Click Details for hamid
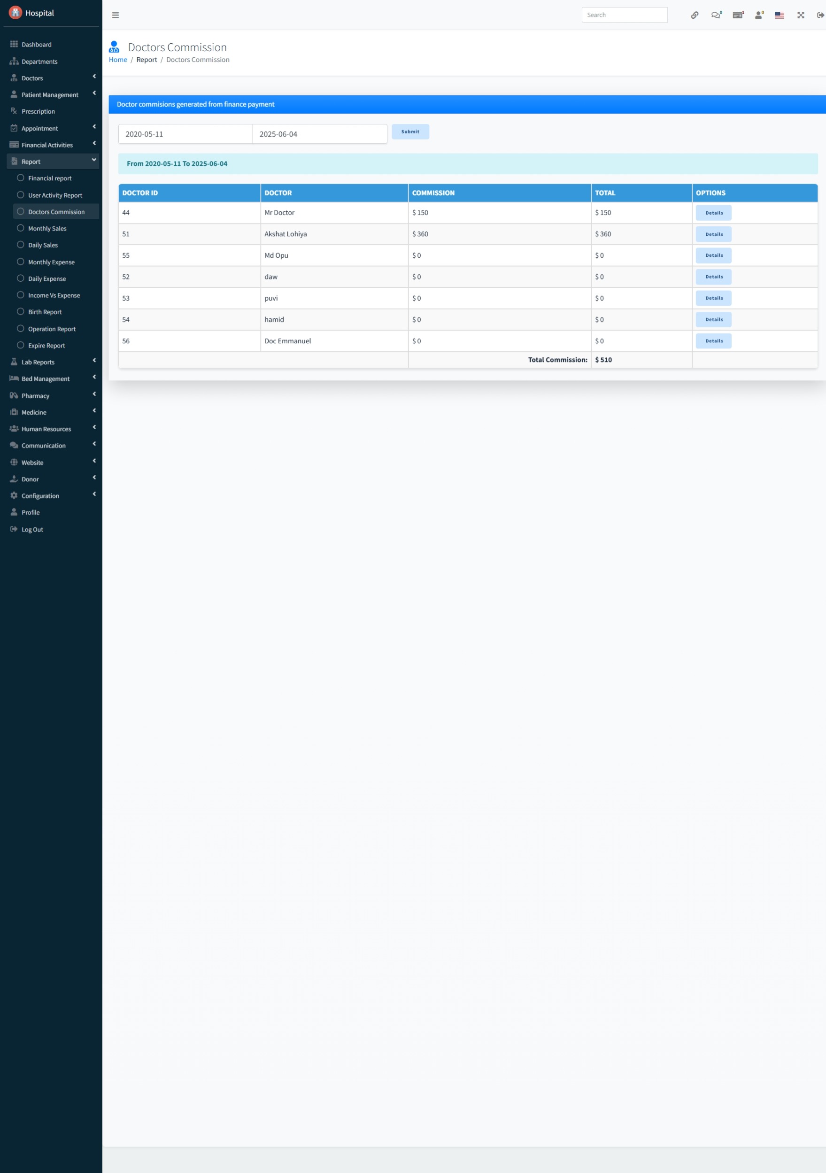Screen dimensions: 826x1173 click(x=714, y=319)
